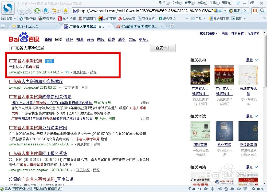The image size is (267, 192).
Task: Open the 收藏(O) menu
Action: (202, 3)
